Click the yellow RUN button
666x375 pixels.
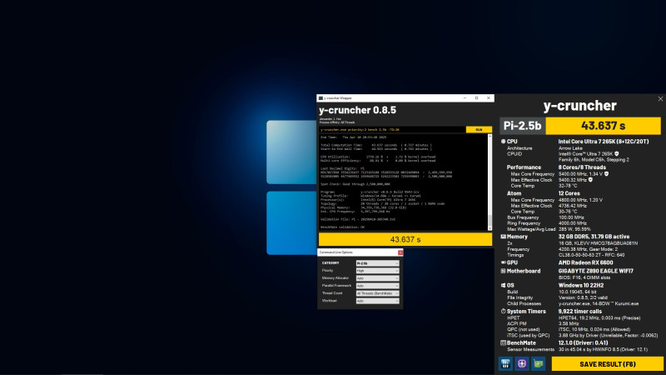(x=479, y=130)
